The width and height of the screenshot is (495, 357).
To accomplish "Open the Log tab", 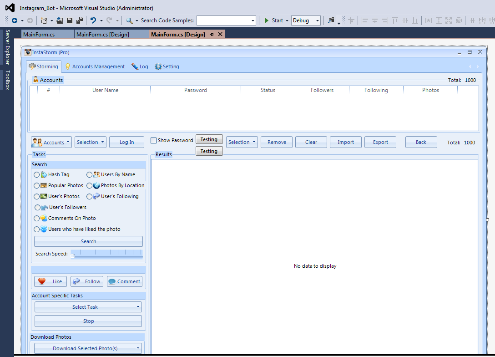I will (140, 66).
